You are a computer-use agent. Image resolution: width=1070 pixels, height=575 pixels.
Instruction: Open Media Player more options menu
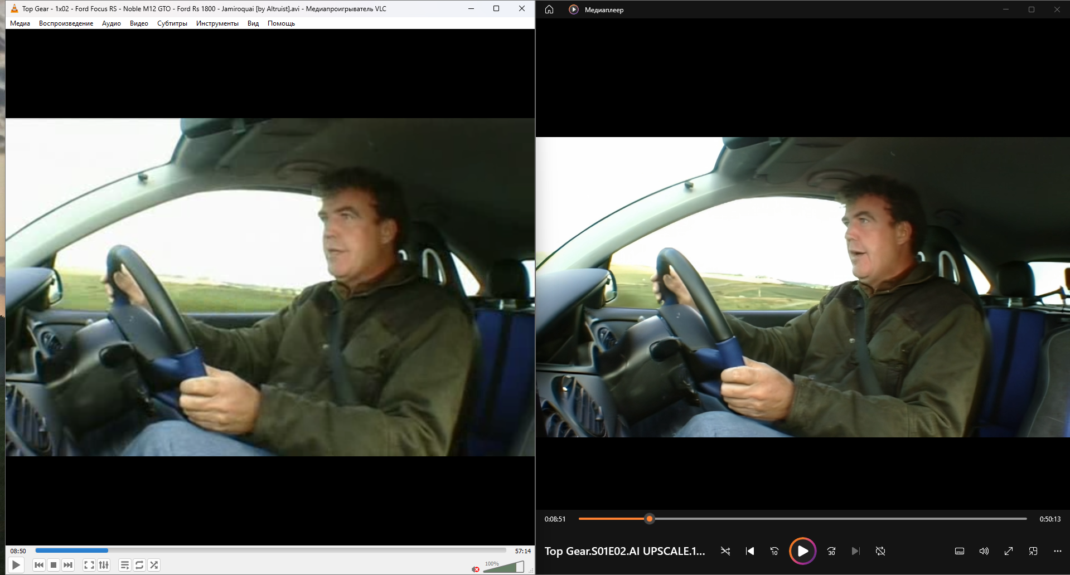(1058, 551)
